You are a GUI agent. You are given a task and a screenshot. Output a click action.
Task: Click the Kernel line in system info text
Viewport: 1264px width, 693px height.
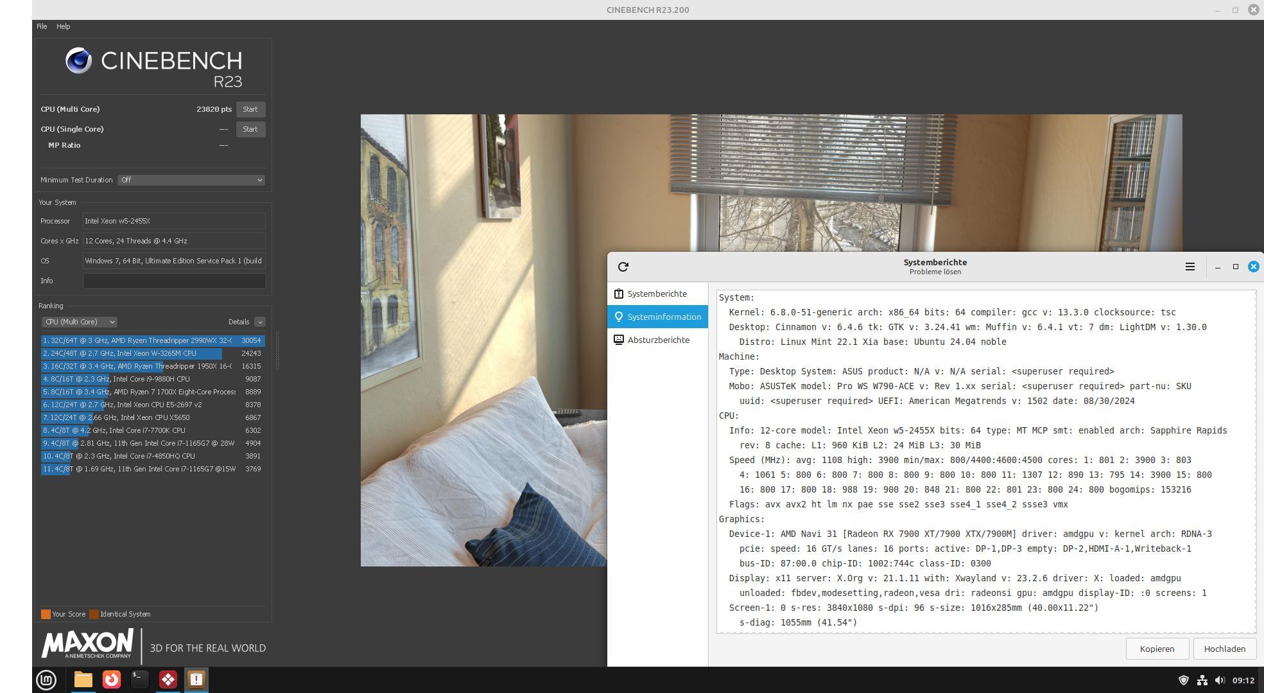point(952,312)
